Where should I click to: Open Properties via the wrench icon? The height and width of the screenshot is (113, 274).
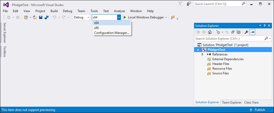(246, 32)
